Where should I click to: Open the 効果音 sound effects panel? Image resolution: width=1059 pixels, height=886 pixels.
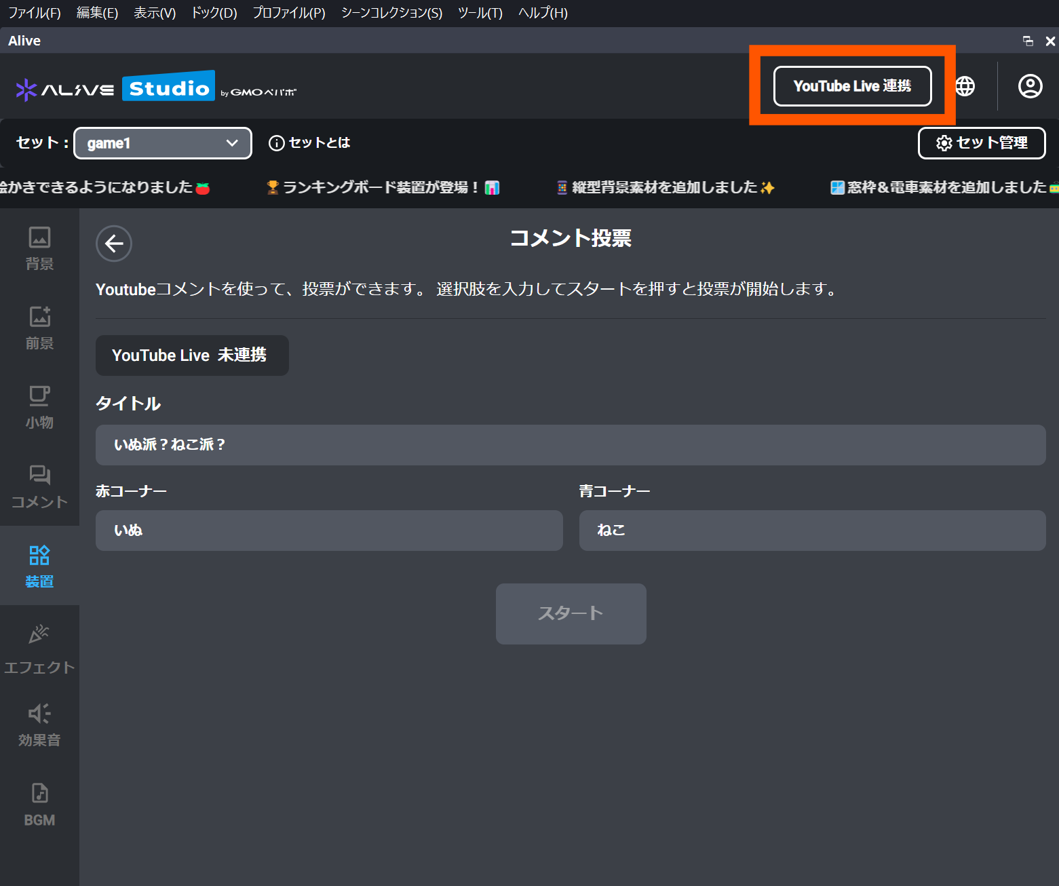[39, 725]
